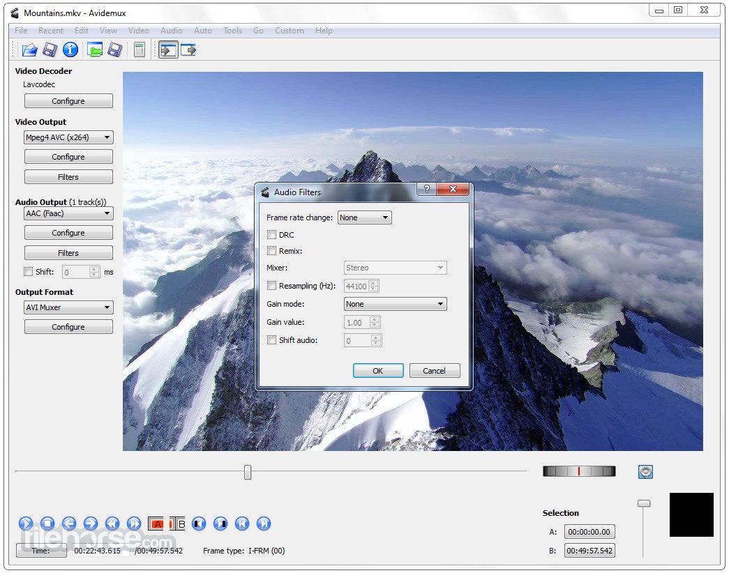Click the Information icon in toolbar

[70, 49]
